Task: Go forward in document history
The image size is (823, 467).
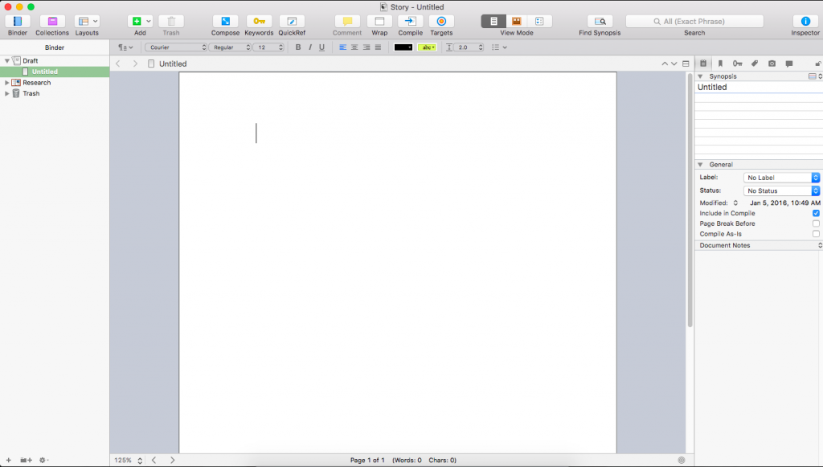Action: coord(135,63)
